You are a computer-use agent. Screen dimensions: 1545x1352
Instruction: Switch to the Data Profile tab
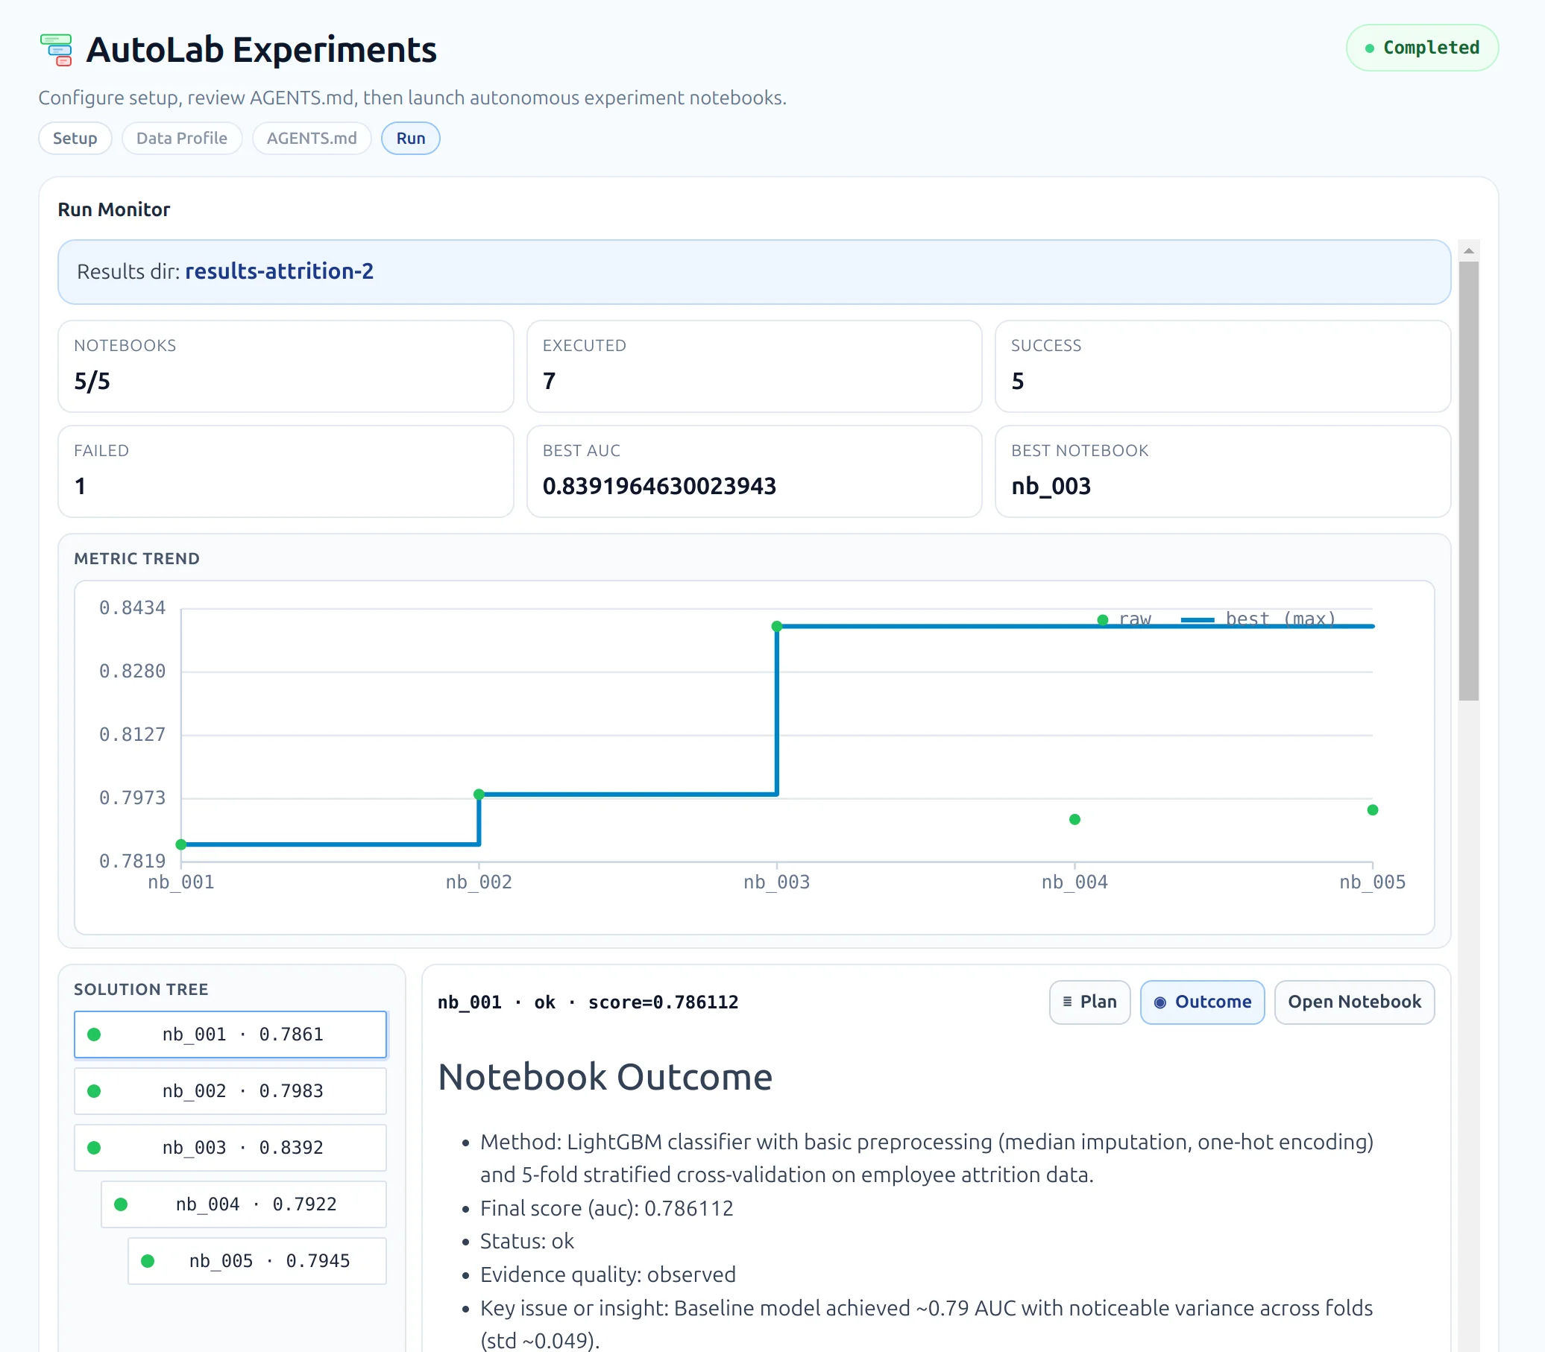181,138
